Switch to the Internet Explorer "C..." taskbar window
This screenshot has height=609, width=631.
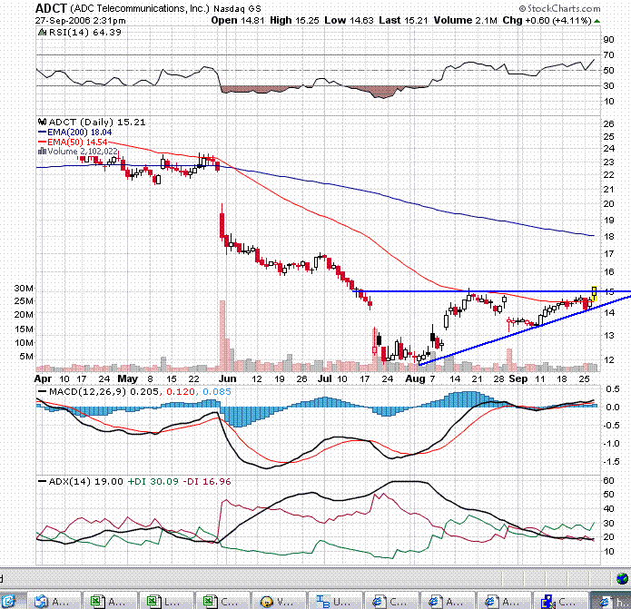(x=391, y=602)
